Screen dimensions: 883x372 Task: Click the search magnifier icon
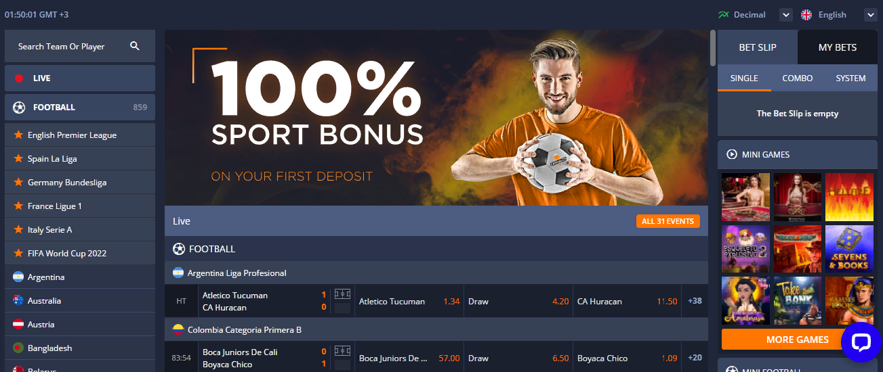pyautogui.click(x=134, y=46)
